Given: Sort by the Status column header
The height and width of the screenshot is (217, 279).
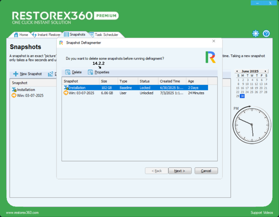Looking at the screenshot, I should (x=147, y=81).
